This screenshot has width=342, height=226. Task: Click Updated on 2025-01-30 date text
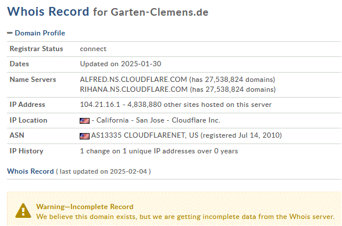(120, 64)
